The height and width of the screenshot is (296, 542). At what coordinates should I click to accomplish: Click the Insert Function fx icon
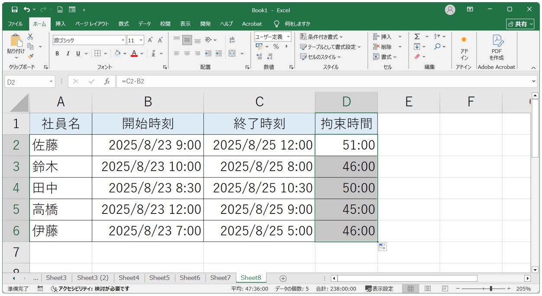(106, 81)
